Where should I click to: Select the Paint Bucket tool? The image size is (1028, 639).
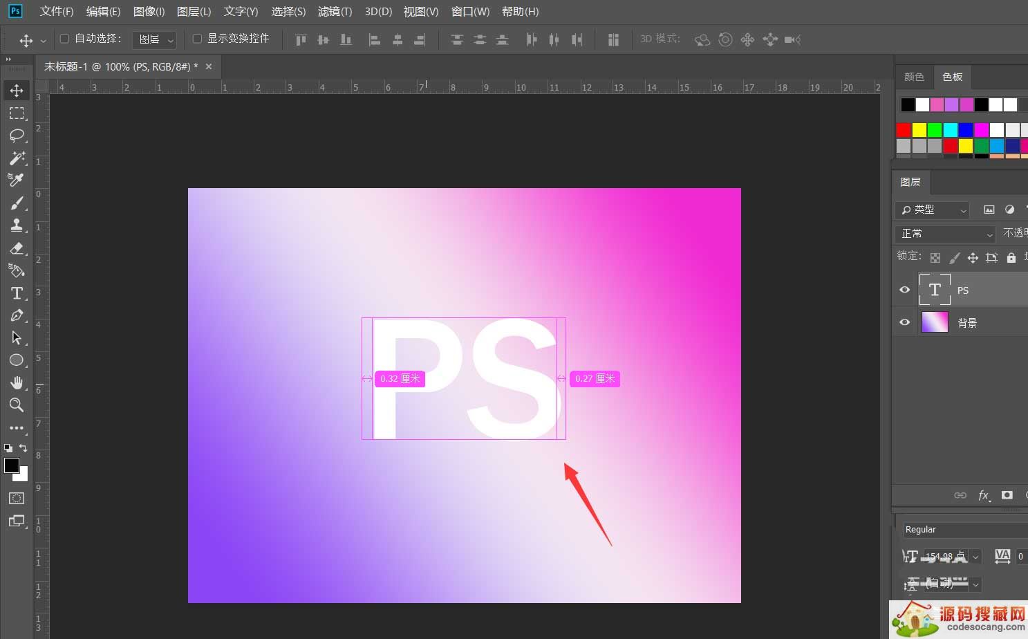pyautogui.click(x=17, y=270)
